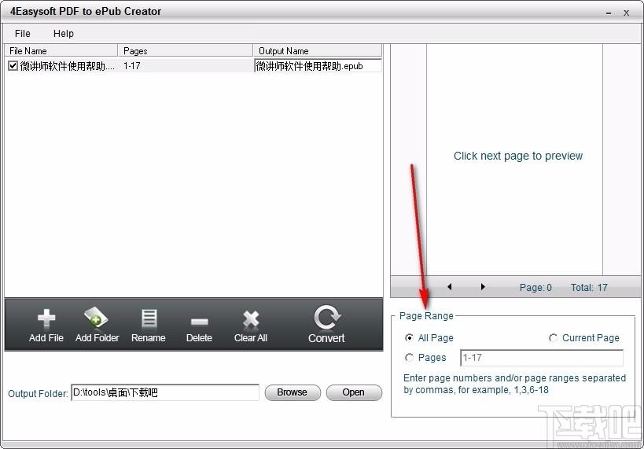The image size is (644, 449).
Task: Go to next preview page arrow
Action: coord(483,286)
